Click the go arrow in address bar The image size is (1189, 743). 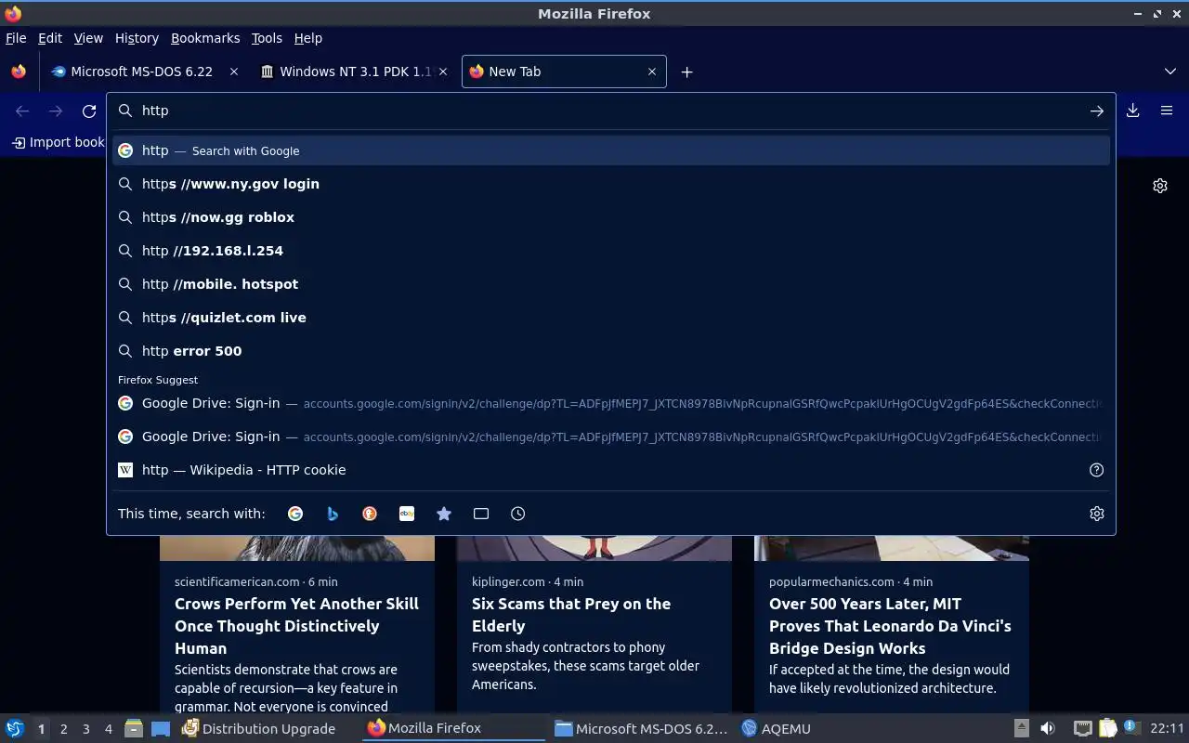(1096, 111)
